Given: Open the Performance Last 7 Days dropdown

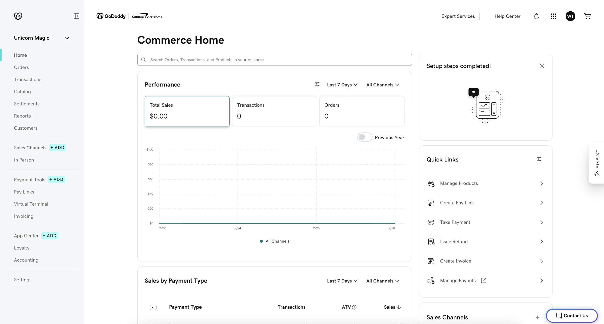Looking at the screenshot, I should pyautogui.click(x=342, y=85).
